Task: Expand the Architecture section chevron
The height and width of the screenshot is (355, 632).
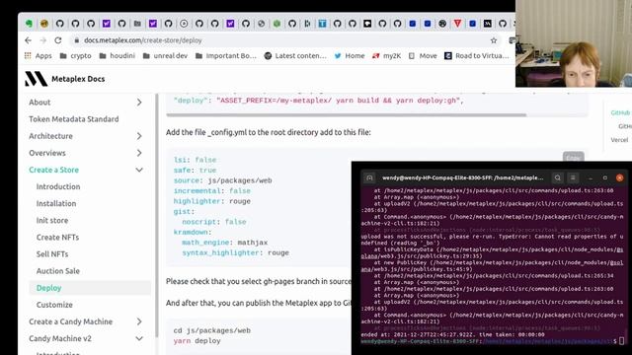Action: click(x=139, y=136)
